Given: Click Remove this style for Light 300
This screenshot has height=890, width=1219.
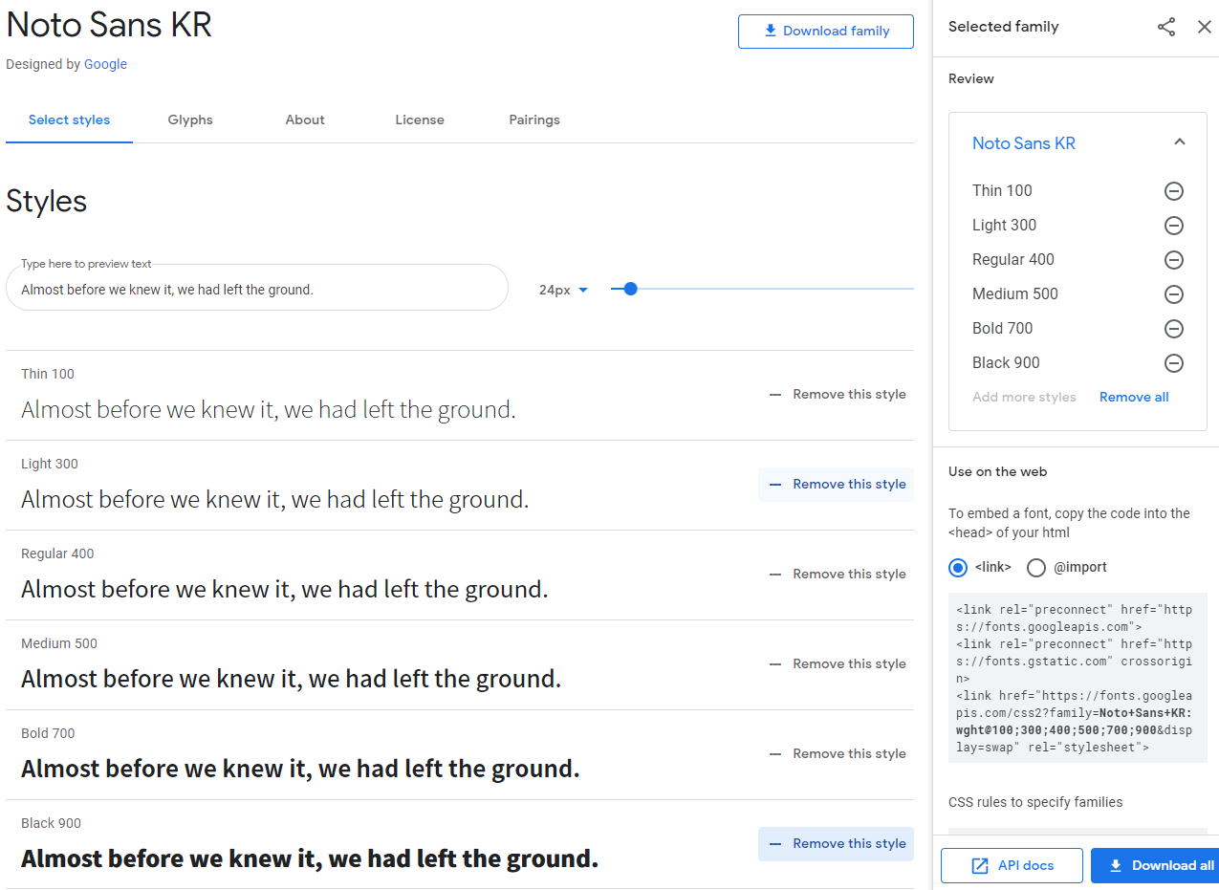Looking at the screenshot, I should click(x=837, y=485).
